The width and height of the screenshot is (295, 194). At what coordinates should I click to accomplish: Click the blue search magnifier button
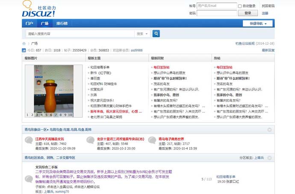click(x=156, y=34)
